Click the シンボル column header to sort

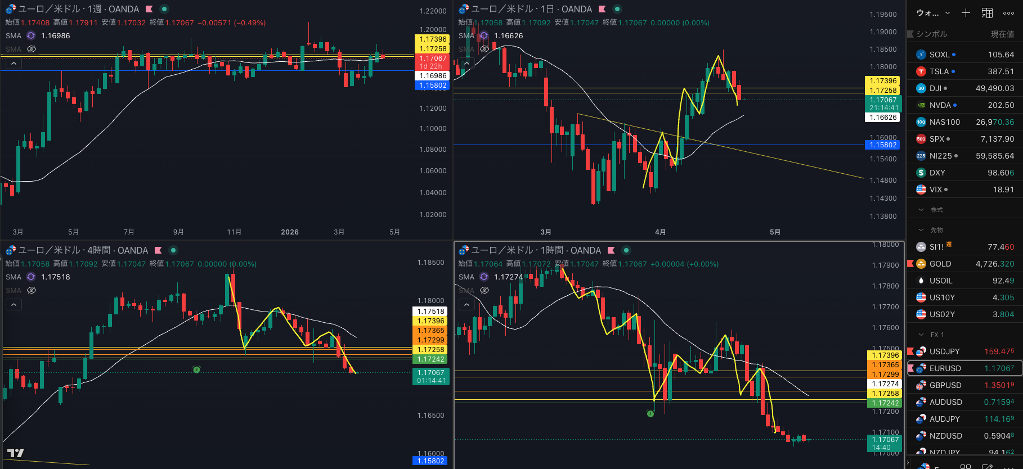(x=932, y=34)
